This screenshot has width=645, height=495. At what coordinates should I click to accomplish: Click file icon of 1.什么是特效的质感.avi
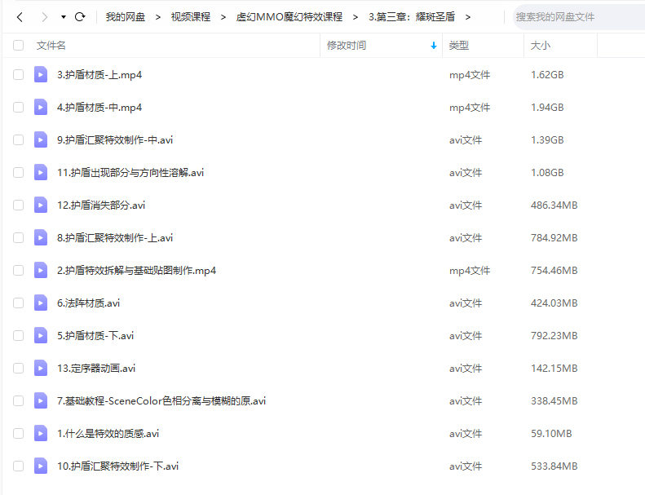41,434
